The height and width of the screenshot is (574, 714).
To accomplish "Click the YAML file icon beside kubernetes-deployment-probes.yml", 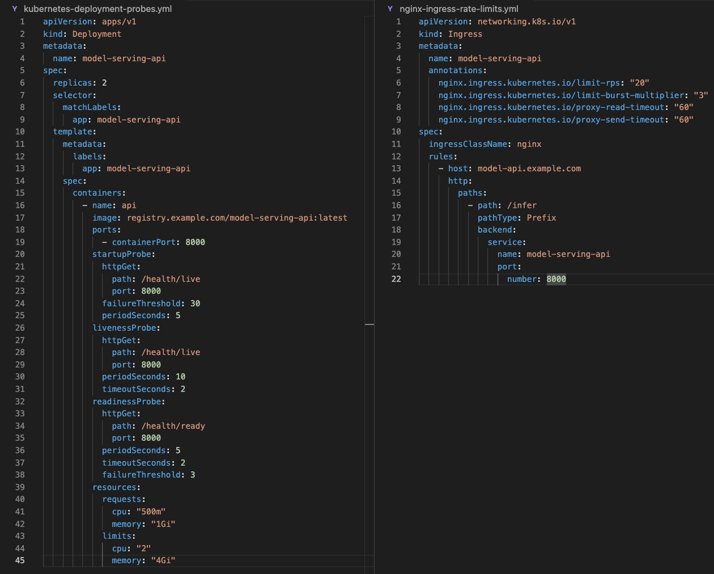I will pyautogui.click(x=15, y=9).
